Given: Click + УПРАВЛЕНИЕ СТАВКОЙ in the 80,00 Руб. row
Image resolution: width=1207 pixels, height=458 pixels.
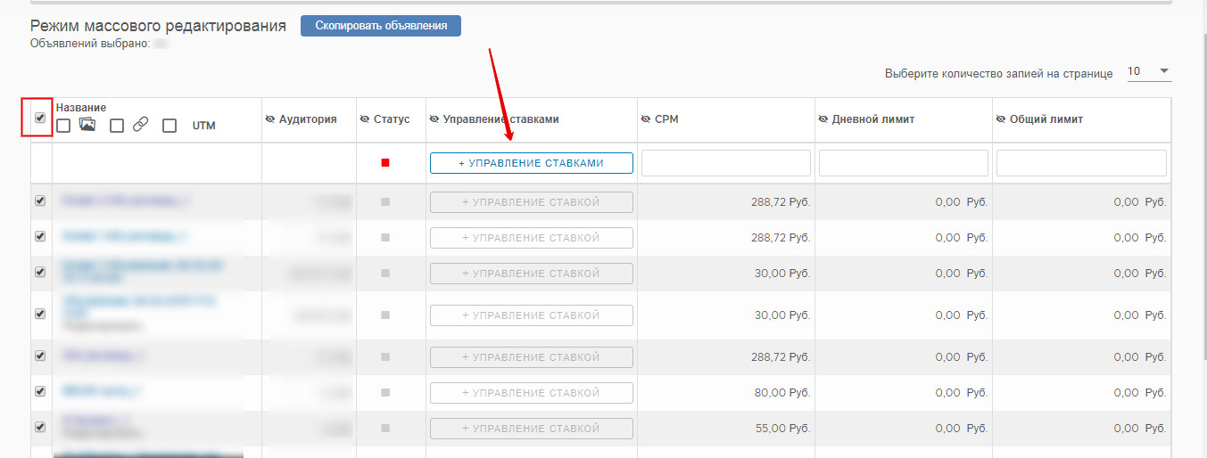Looking at the screenshot, I should (x=532, y=393).
